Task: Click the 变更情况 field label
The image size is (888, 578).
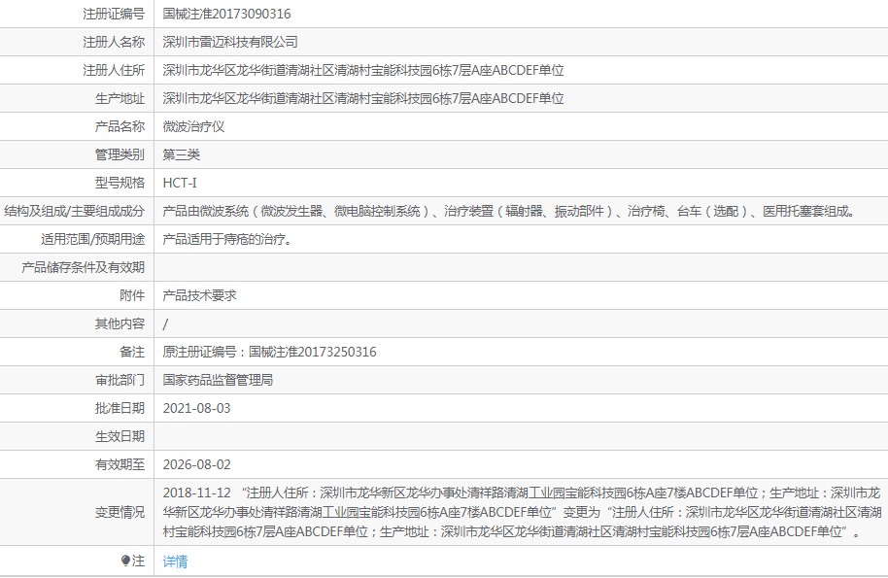Action: click(120, 512)
